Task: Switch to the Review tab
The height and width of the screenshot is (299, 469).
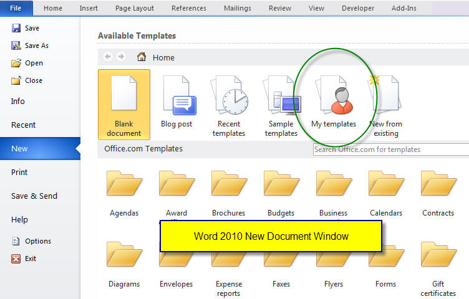Action: point(280,8)
